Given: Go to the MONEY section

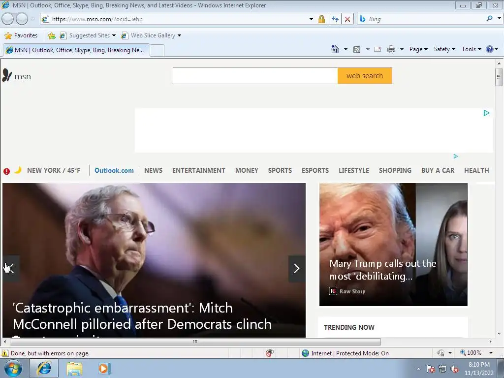Looking at the screenshot, I should [247, 170].
